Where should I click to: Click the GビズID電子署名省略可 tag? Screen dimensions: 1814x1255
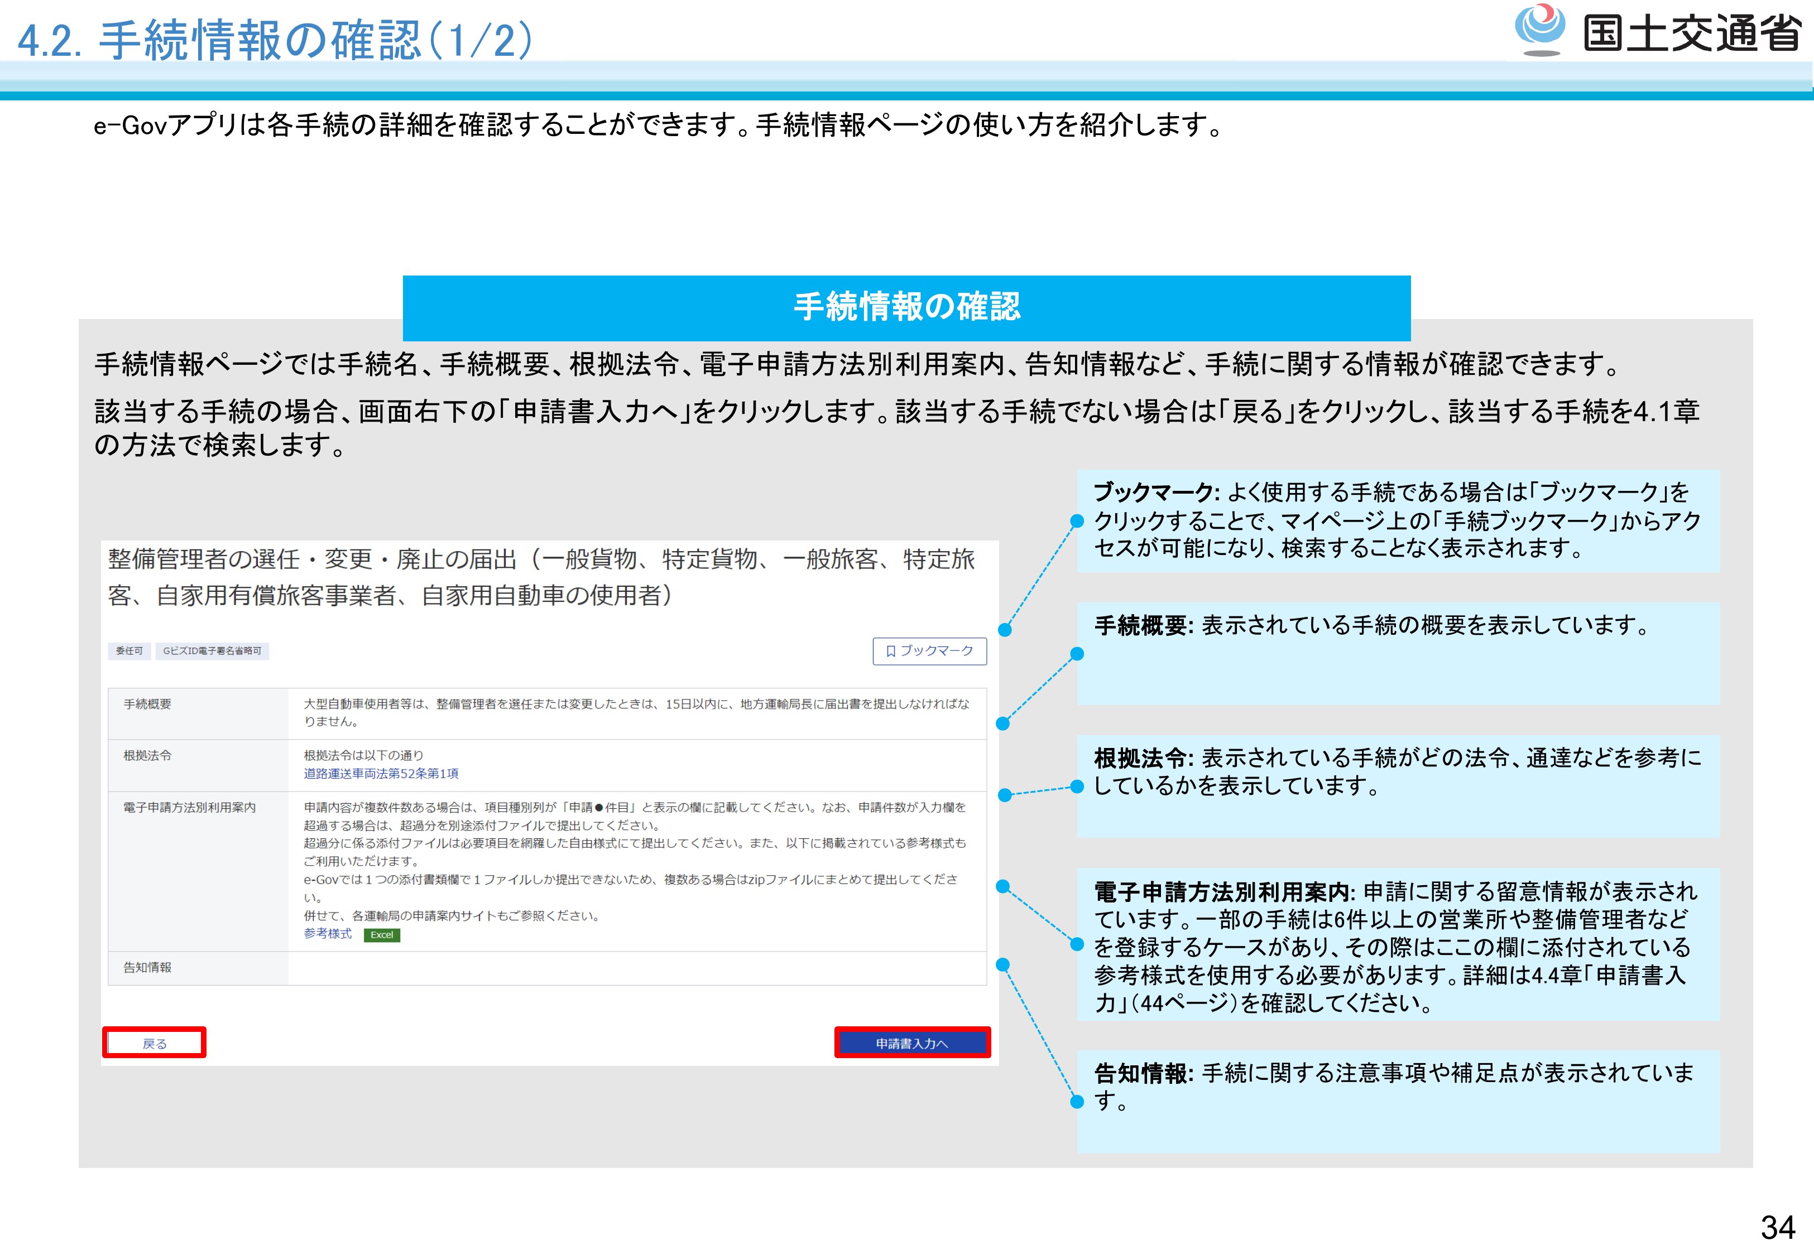point(212,651)
